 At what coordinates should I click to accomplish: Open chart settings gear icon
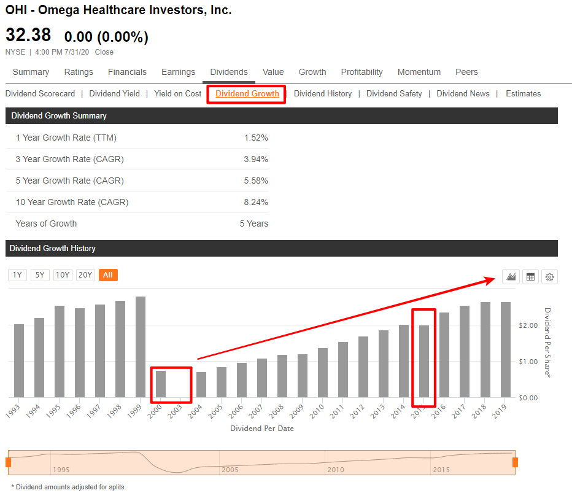coord(549,277)
